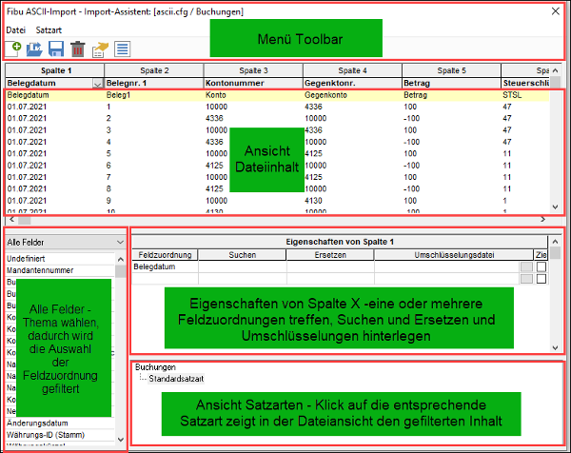Screen dimensions: 571x453
Task: Click the 'STSL' cell in the yellow row
Action: (x=512, y=95)
